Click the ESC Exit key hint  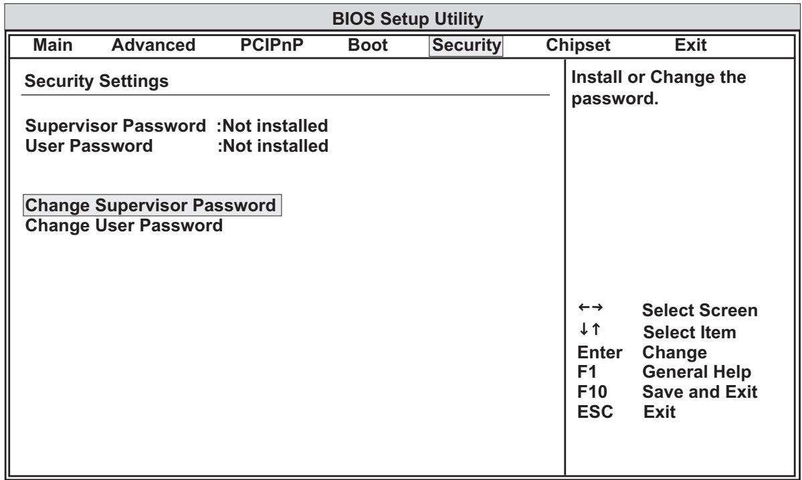pos(626,412)
